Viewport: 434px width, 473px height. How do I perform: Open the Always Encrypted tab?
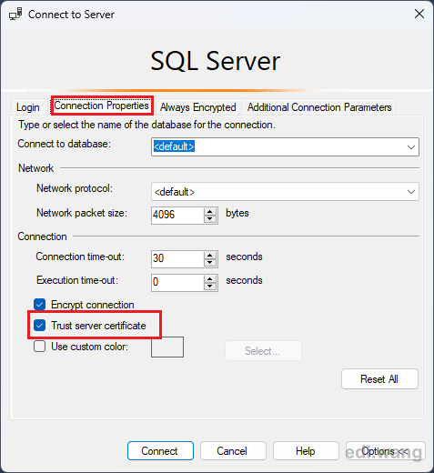(198, 107)
